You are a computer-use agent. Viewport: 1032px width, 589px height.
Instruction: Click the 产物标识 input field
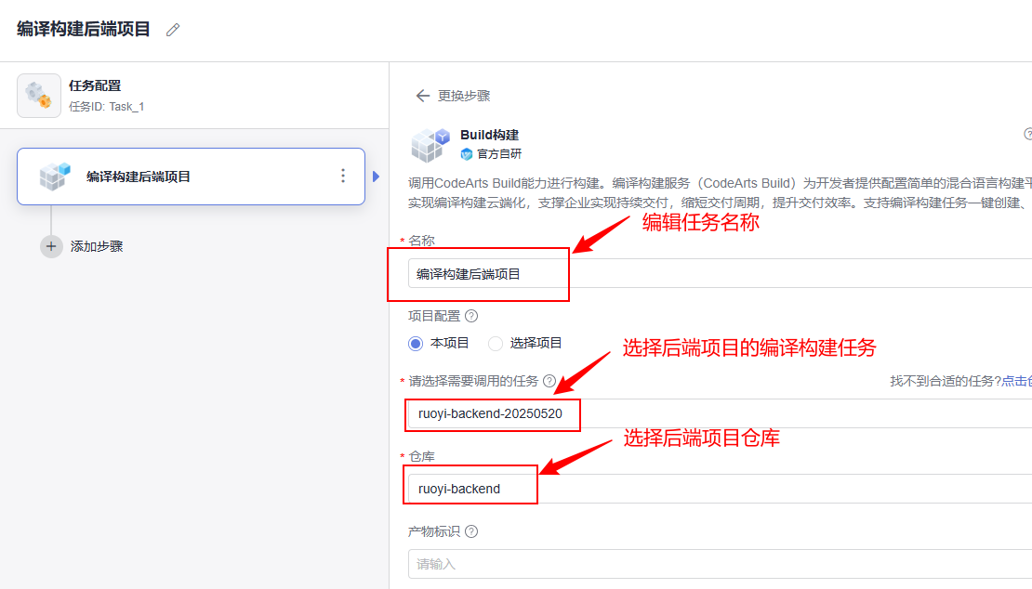click(x=720, y=564)
